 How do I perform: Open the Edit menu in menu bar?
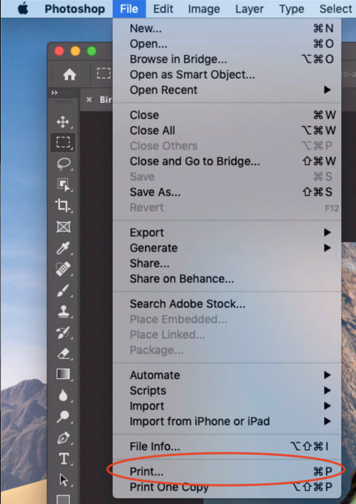pos(163,9)
